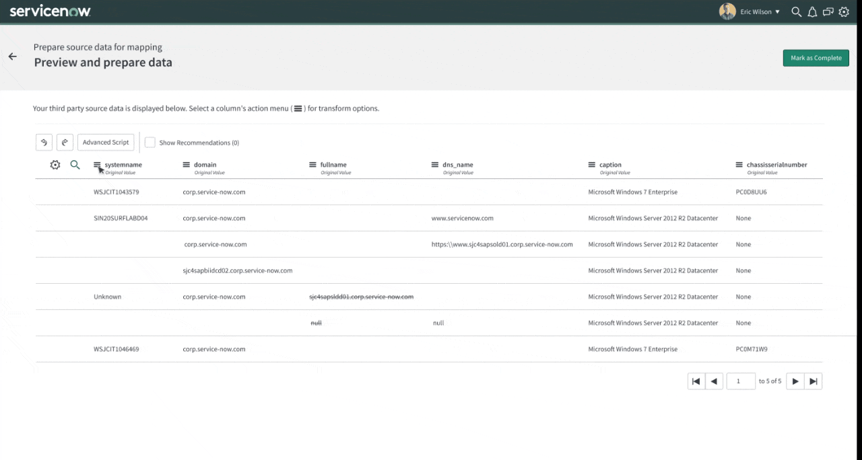The image size is (862, 460).
Task: Jump to first page of results
Action: (696, 381)
